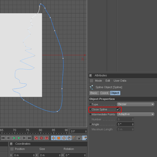Switch to the Basic tab
The height and width of the screenshot is (157, 157).
[x=94, y=93]
